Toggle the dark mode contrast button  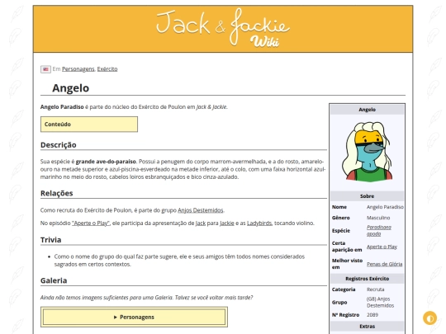coord(429,318)
